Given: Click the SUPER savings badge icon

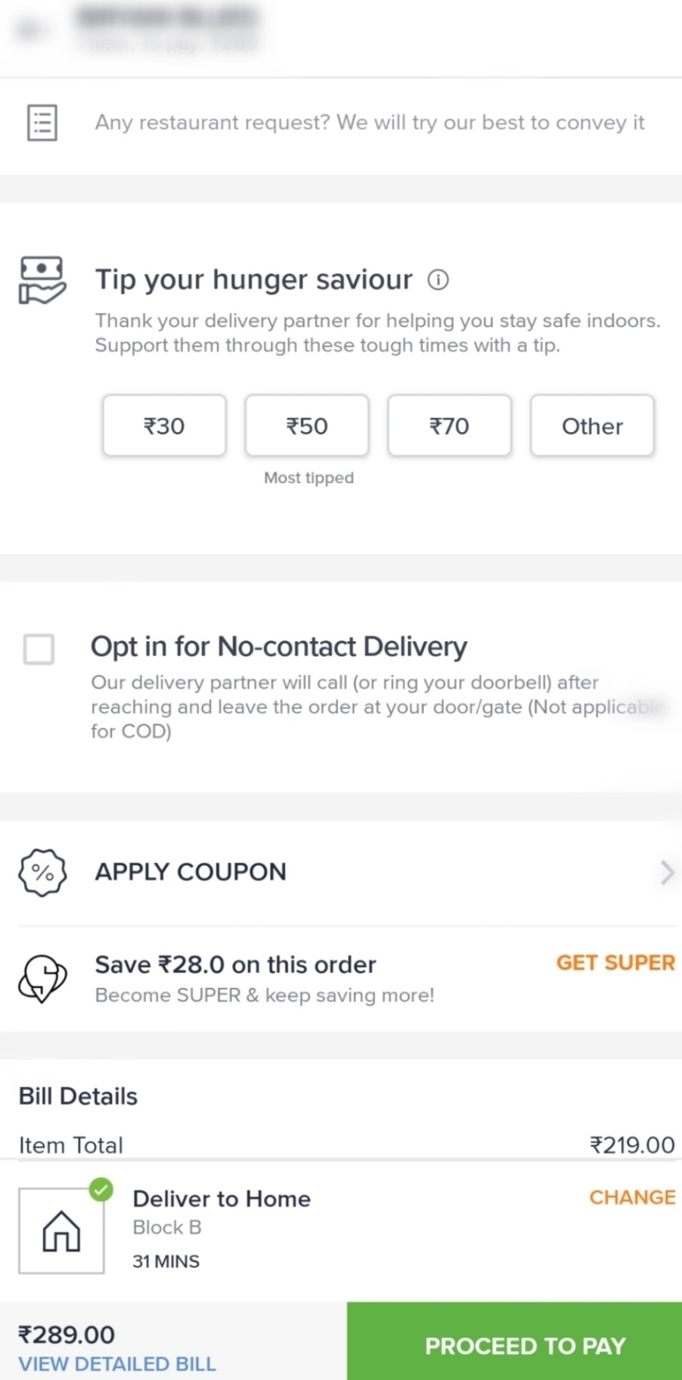Looking at the screenshot, I should coord(42,978).
